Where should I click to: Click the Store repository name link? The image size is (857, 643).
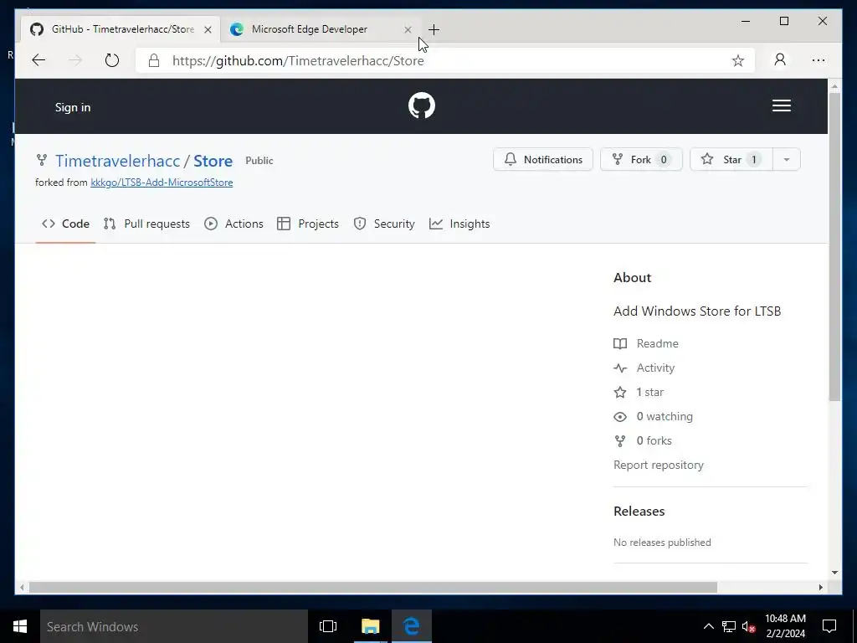[213, 161]
